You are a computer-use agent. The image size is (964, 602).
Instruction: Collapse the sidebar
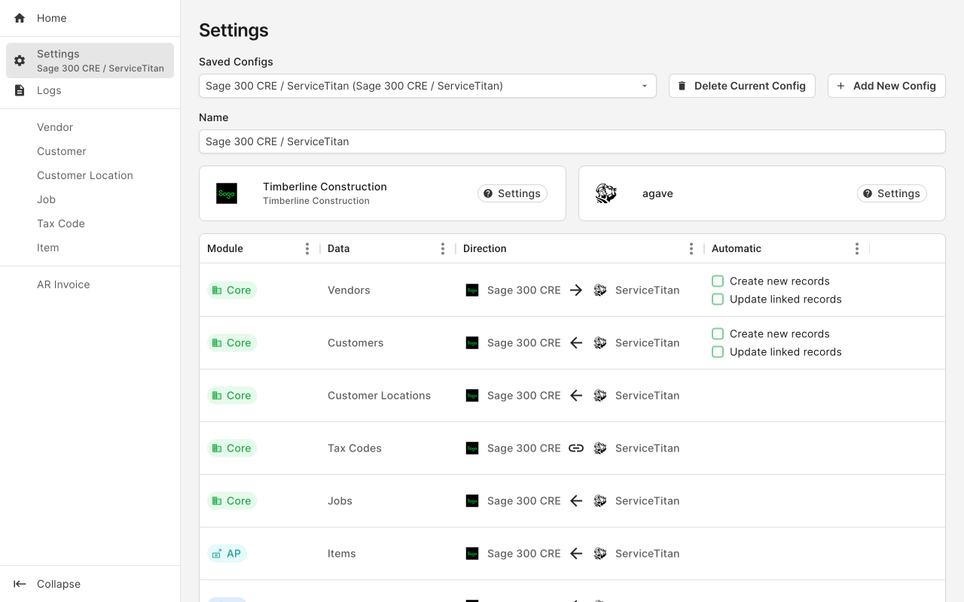(90, 584)
